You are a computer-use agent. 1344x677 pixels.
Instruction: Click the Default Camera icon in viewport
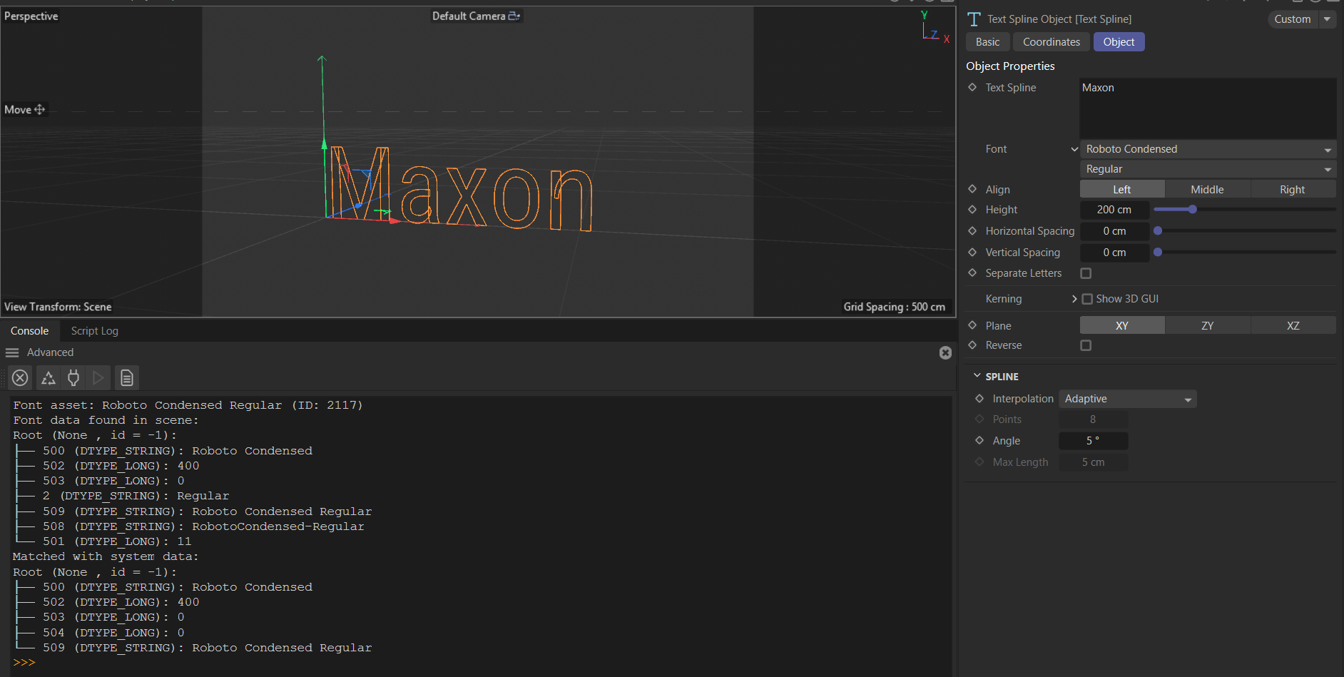[x=514, y=16]
